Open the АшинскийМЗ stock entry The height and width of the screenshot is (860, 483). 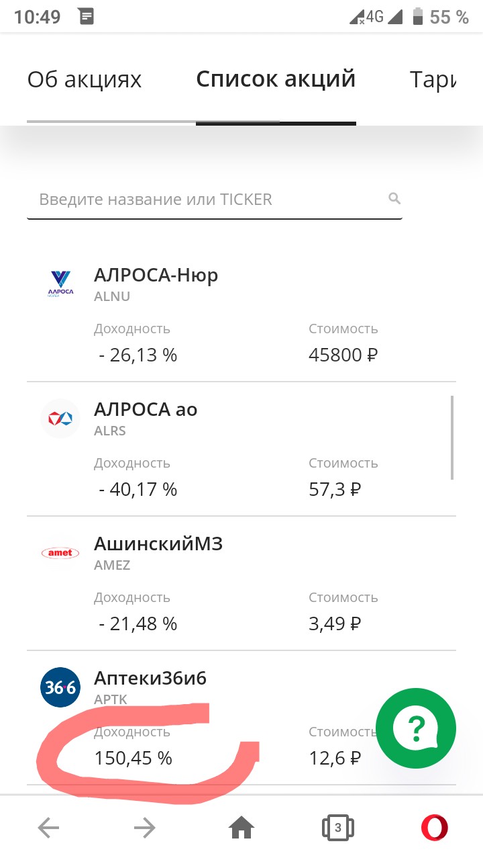pos(158,544)
